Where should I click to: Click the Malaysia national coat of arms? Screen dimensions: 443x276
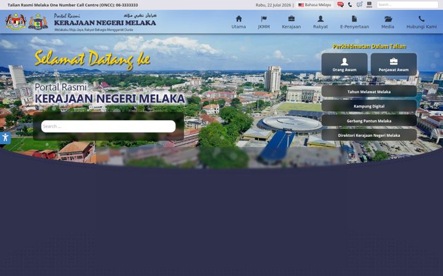pos(16,21)
